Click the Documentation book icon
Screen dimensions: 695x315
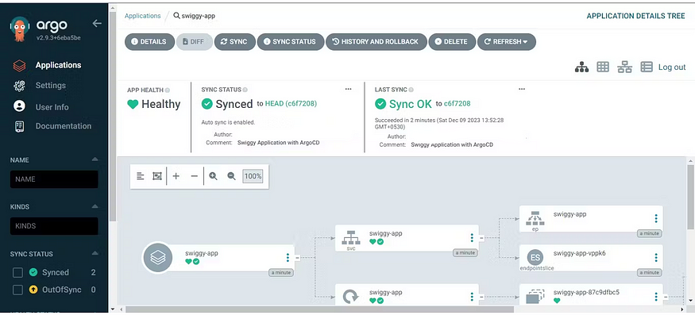pos(19,126)
